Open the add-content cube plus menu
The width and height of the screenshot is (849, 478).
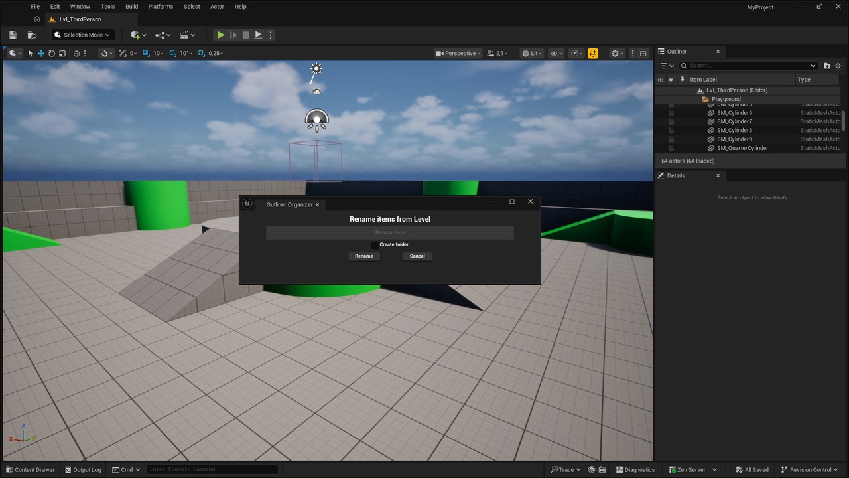[137, 35]
